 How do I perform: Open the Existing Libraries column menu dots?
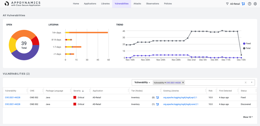206,91
